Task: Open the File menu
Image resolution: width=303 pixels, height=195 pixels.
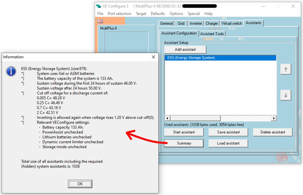Action: click(x=100, y=14)
